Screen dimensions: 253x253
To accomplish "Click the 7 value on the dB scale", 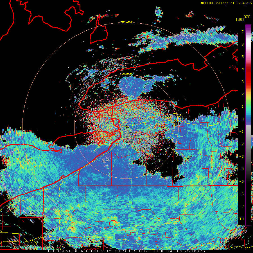I will click(x=243, y=31).
